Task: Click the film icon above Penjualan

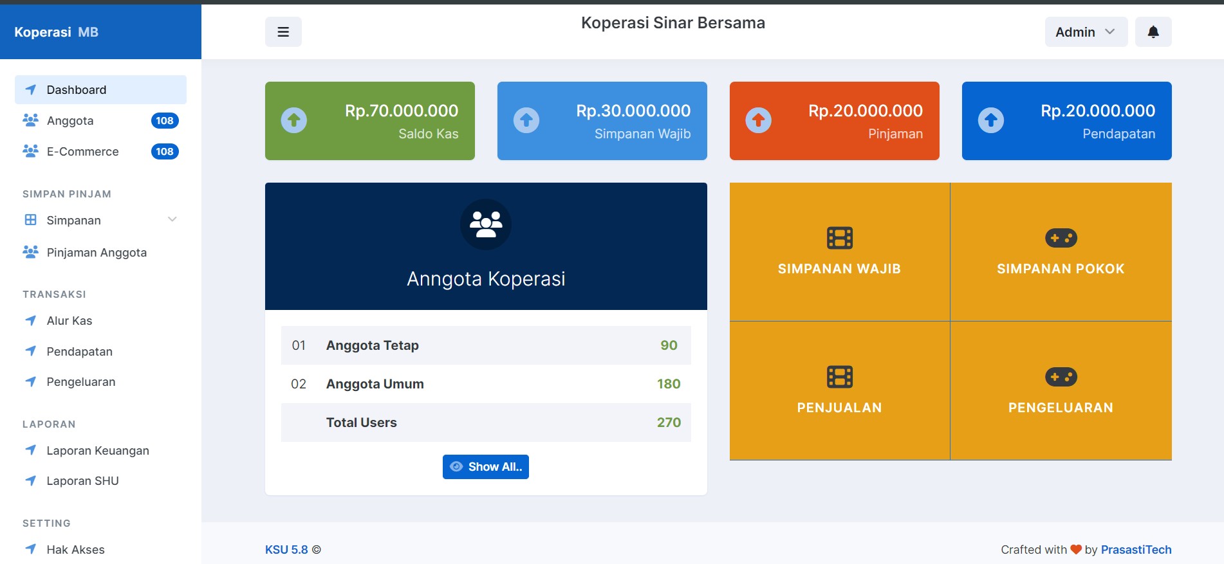Action: coord(839,377)
